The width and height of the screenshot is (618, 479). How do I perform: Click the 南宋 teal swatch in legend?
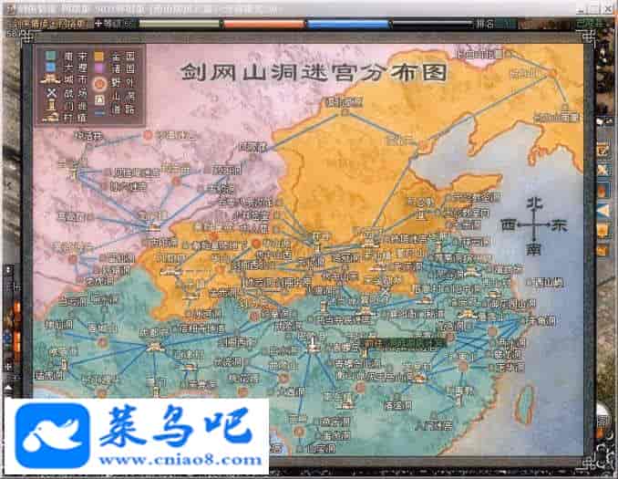50,56
